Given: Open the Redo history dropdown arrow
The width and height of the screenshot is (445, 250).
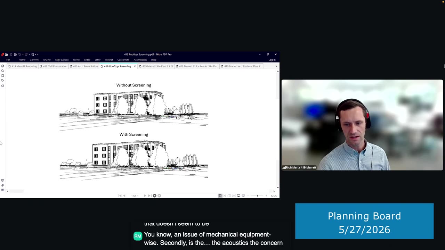Looking at the screenshot, I should 30,55.
